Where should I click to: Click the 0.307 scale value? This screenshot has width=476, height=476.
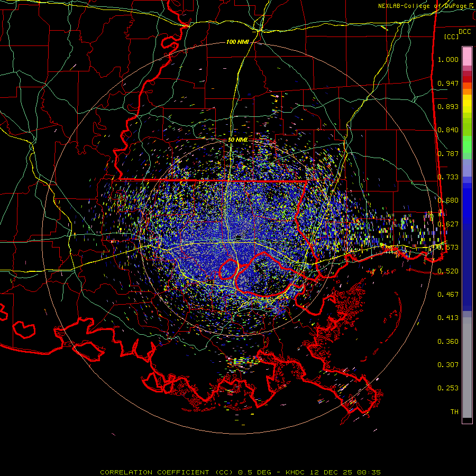click(x=448, y=365)
